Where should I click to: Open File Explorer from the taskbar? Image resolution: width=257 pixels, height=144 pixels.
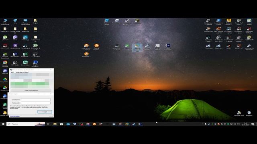(x=55, y=124)
